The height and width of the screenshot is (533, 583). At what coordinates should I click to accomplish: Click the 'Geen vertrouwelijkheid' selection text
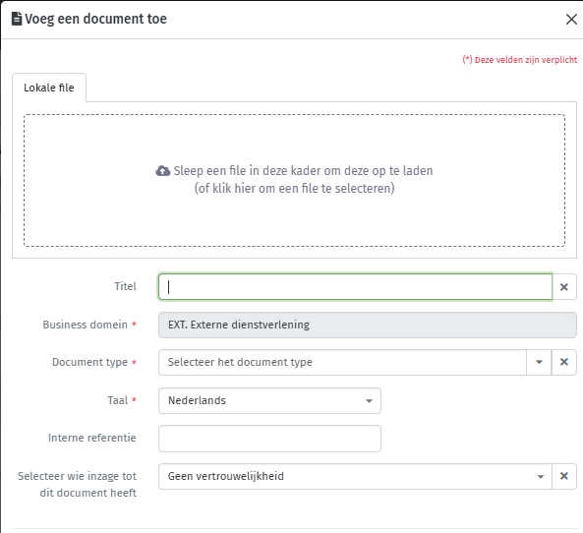(226, 476)
